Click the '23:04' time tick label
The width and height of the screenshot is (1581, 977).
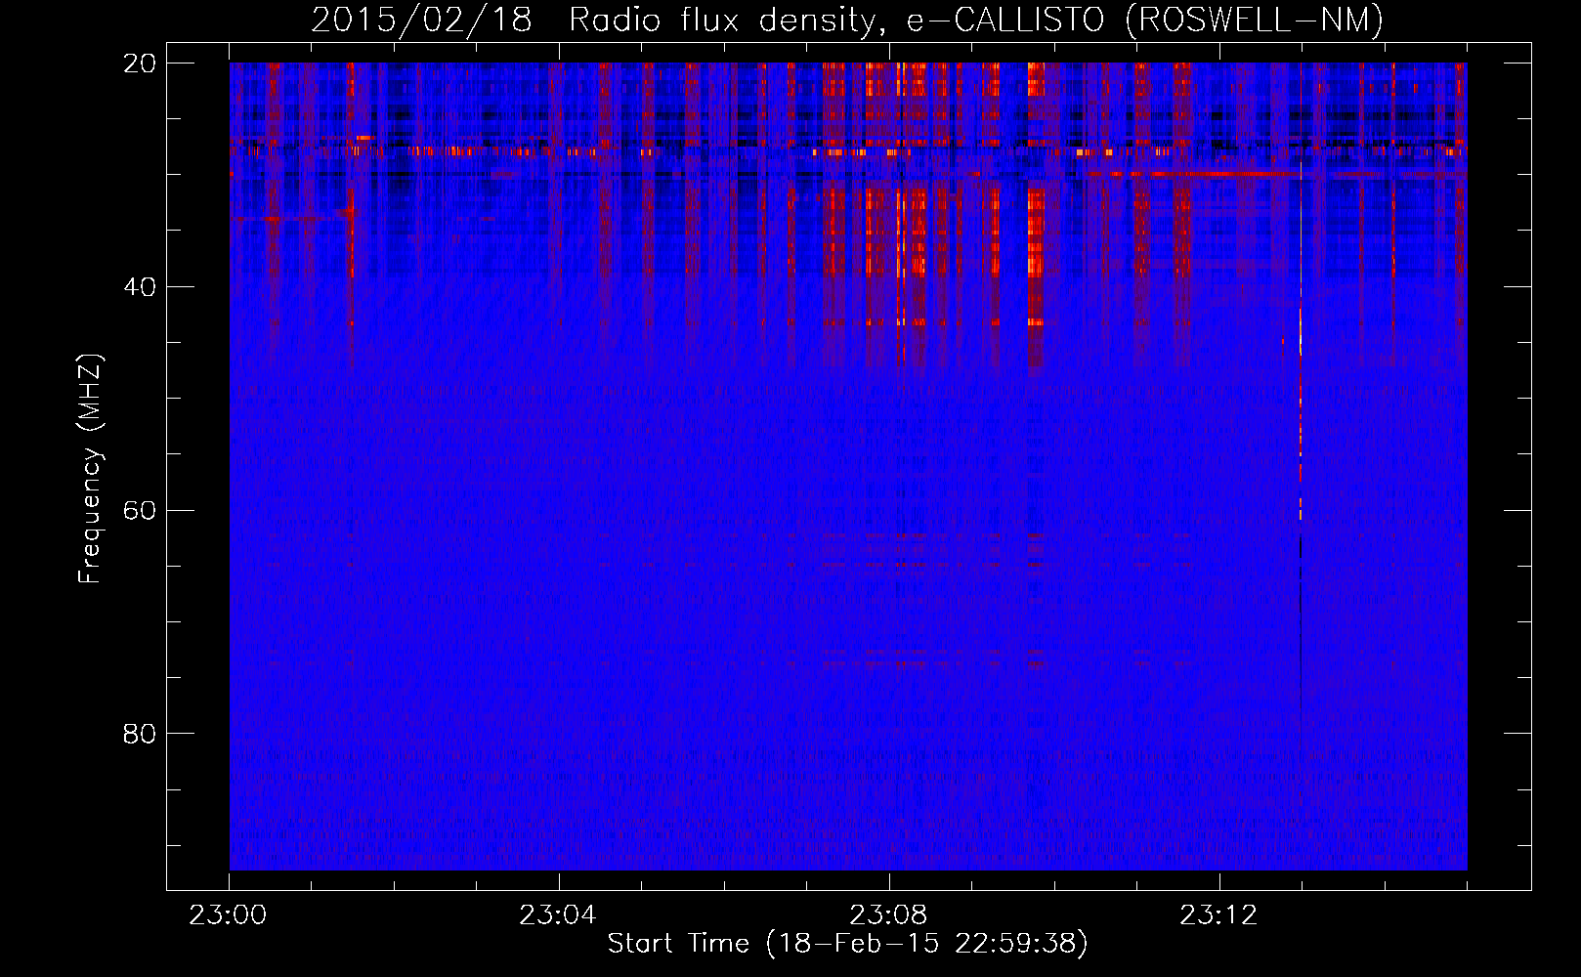[558, 915]
